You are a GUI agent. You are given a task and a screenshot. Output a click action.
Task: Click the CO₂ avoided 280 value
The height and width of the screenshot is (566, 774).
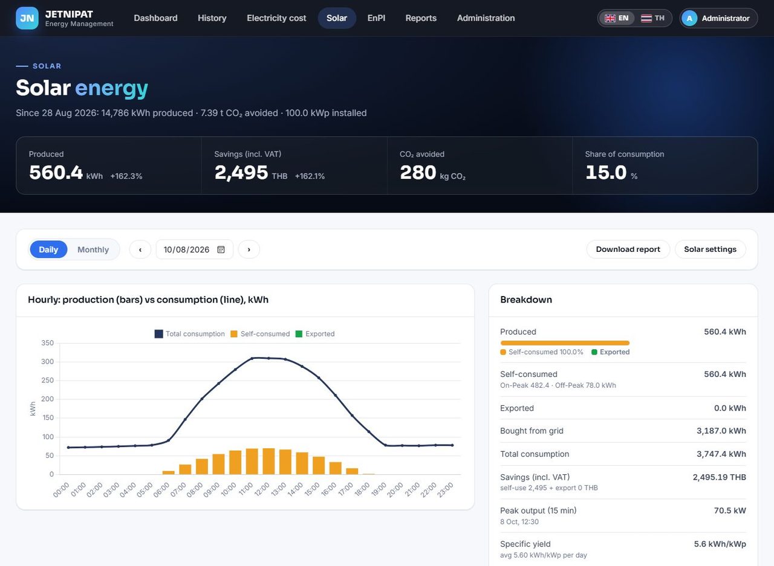(418, 173)
